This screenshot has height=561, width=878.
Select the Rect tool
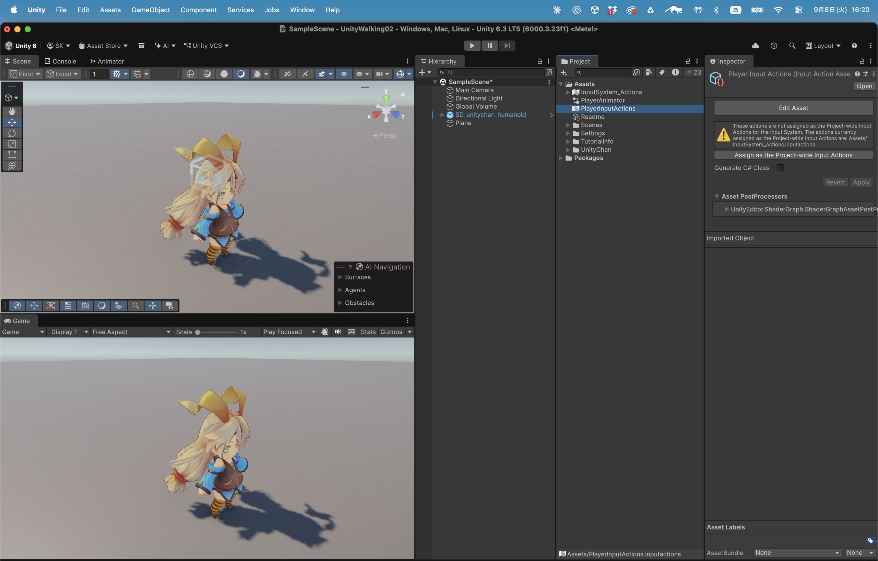click(12, 155)
